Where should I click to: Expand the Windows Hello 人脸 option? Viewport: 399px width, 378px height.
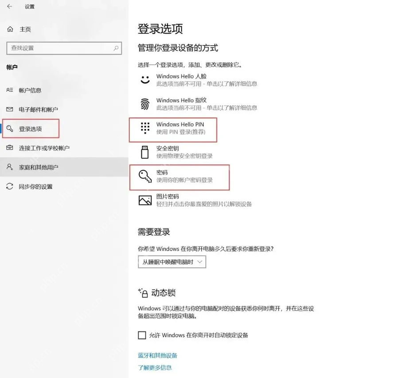(x=199, y=80)
